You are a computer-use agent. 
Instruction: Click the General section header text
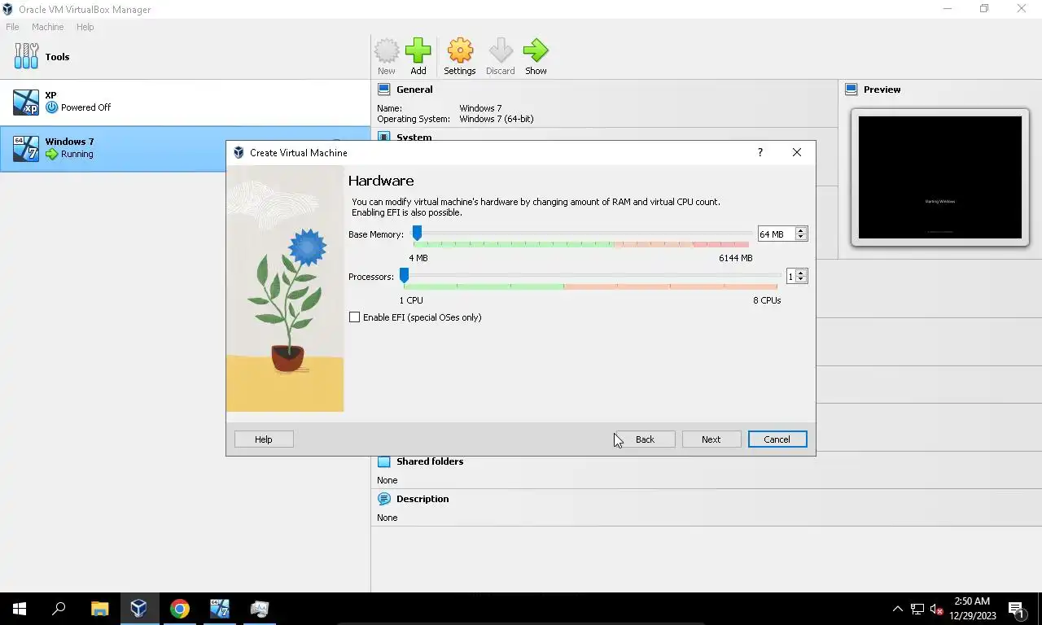(x=414, y=90)
